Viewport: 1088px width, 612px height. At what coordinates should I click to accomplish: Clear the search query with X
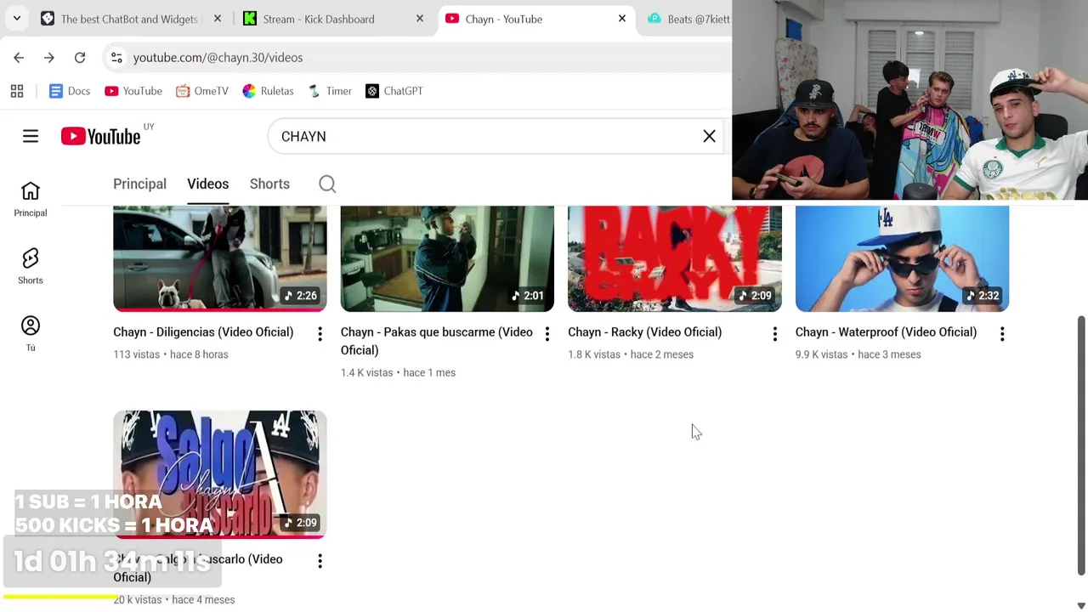[x=709, y=136]
